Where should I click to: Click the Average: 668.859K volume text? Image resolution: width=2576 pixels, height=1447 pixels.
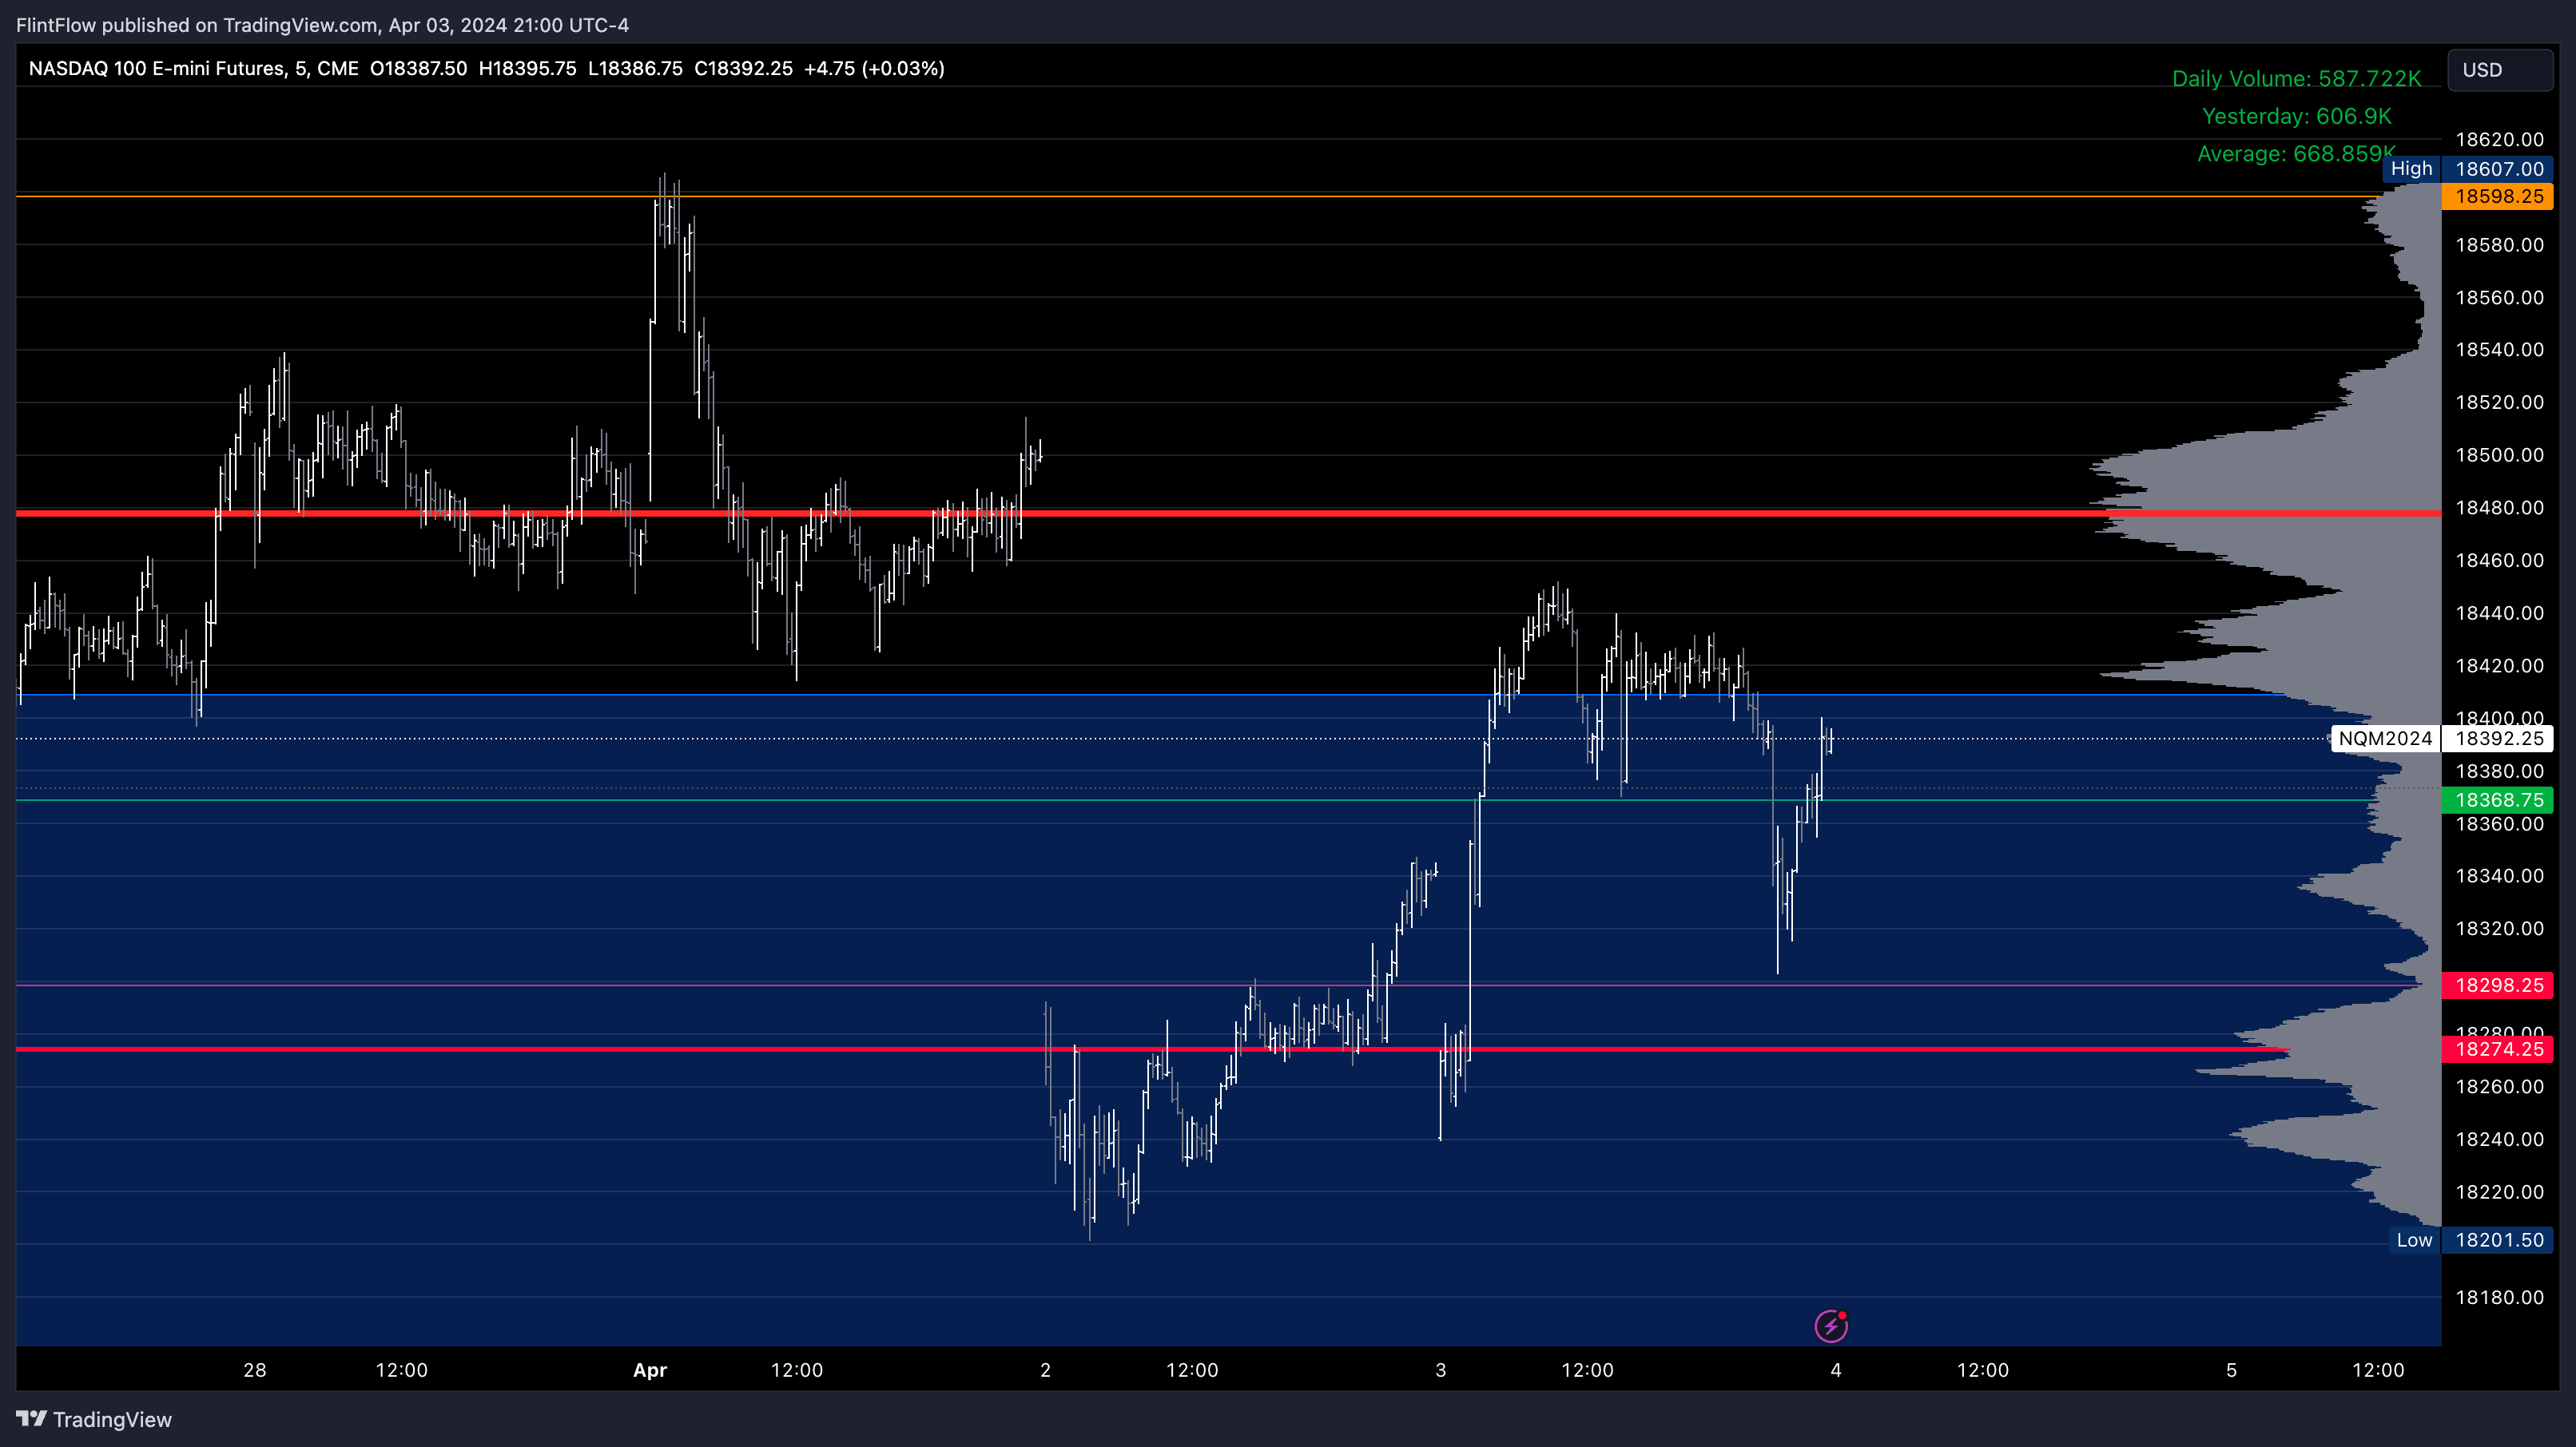pyautogui.click(x=2297, y=154)
